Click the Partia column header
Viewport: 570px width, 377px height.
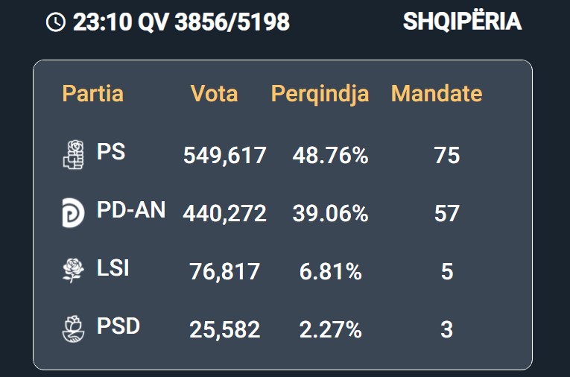tap(93, 93)
